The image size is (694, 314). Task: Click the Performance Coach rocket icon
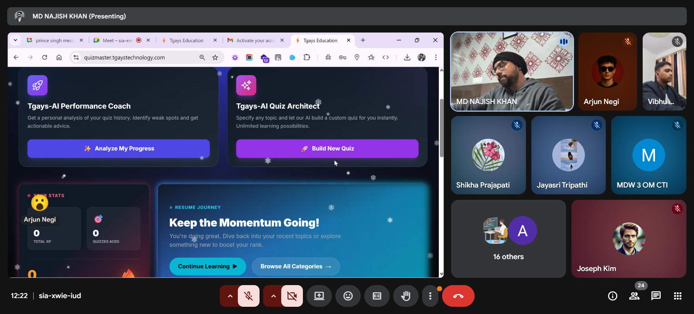38,85
